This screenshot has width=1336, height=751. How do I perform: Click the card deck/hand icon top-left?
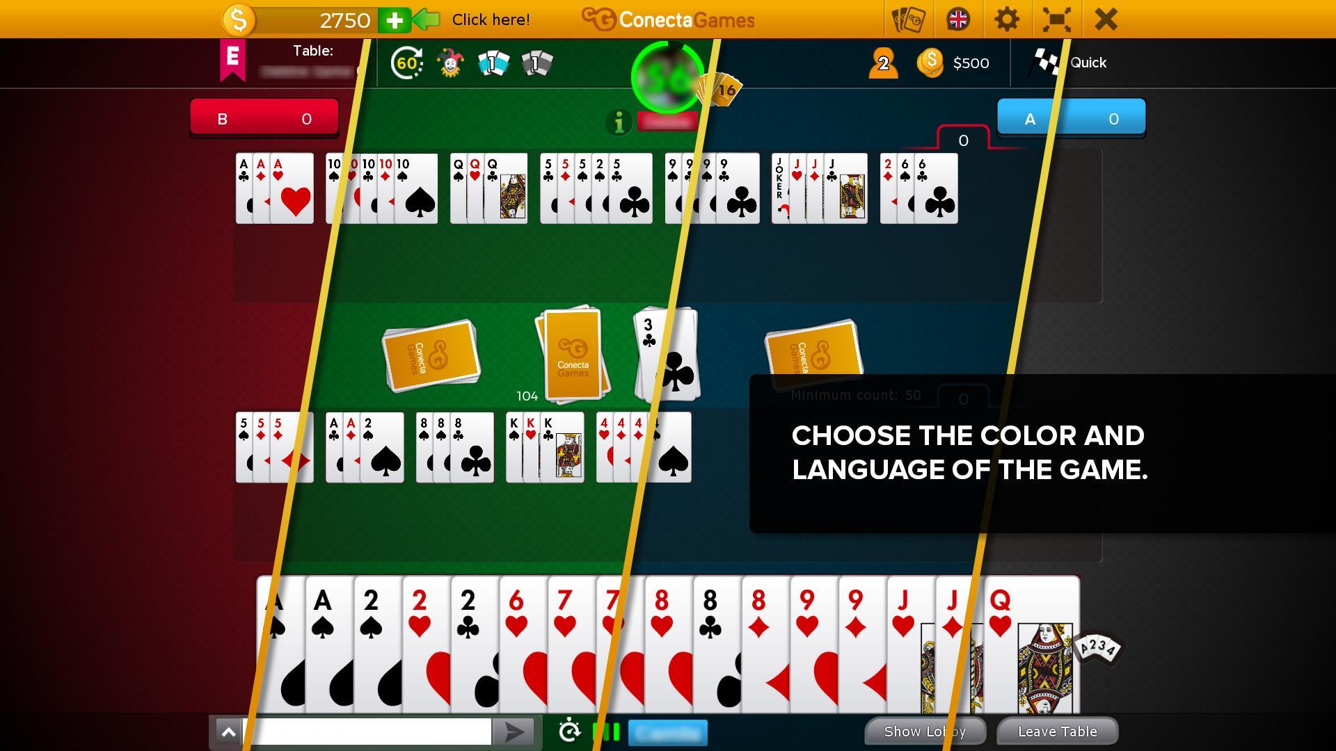tap(906, 18)
